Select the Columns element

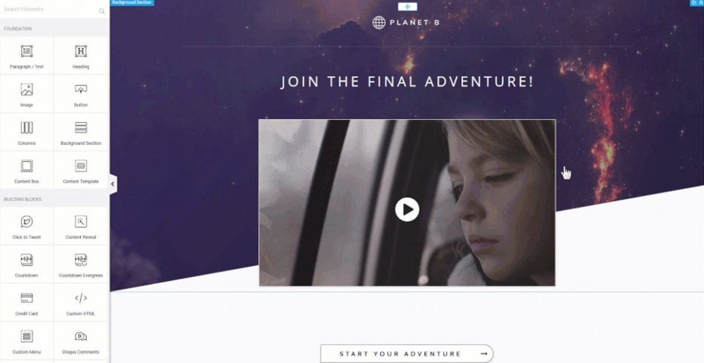point(27,132)
